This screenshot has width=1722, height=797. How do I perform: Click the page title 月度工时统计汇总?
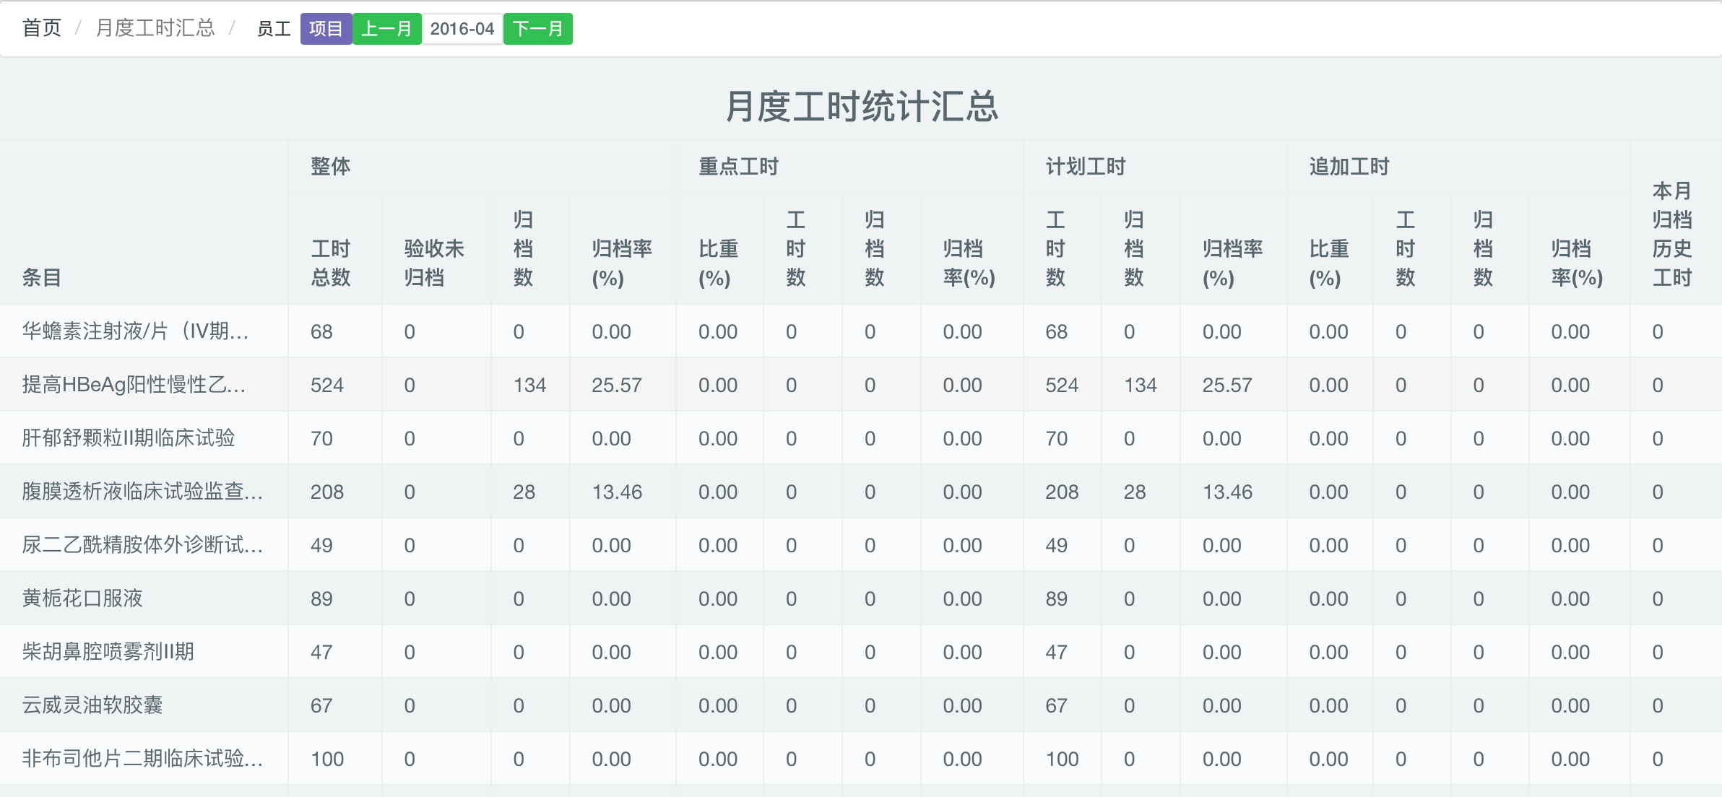click(x=861, y=106)
